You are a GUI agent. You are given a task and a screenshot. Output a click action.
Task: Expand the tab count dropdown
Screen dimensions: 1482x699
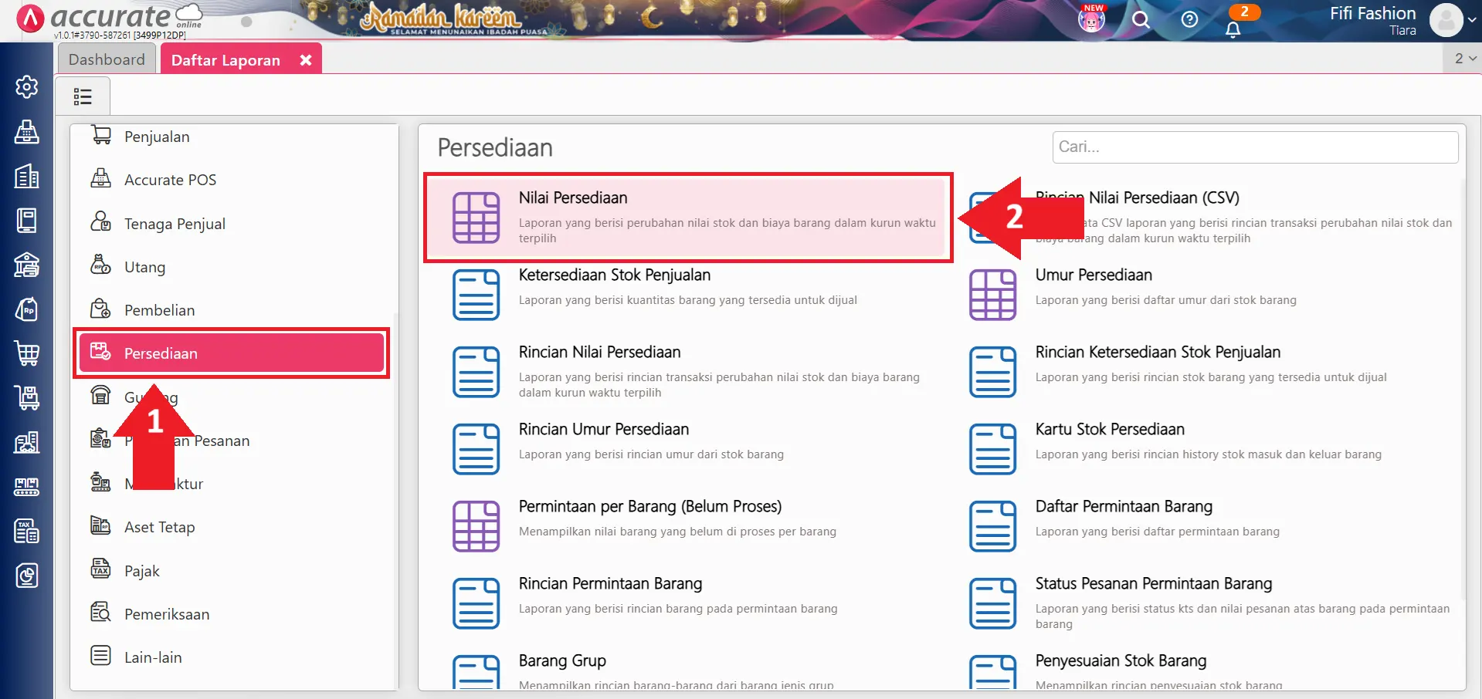1464,59
